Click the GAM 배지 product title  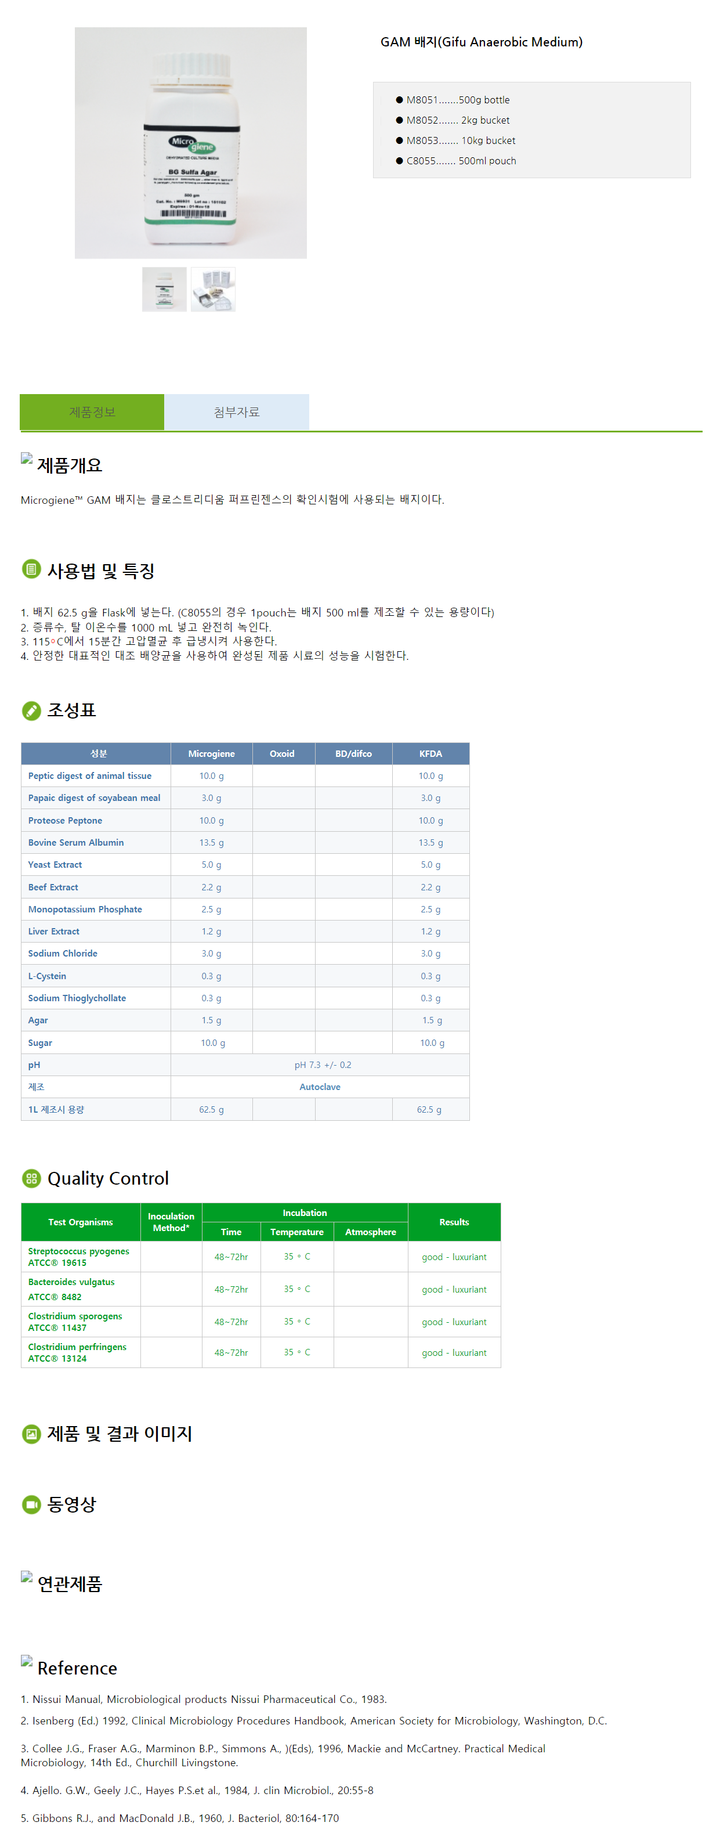click(481, 42)
